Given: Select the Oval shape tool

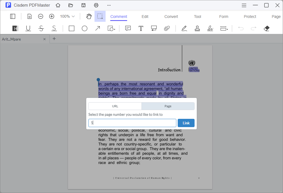Looking at the screenshot, I should tap(85, 28).
